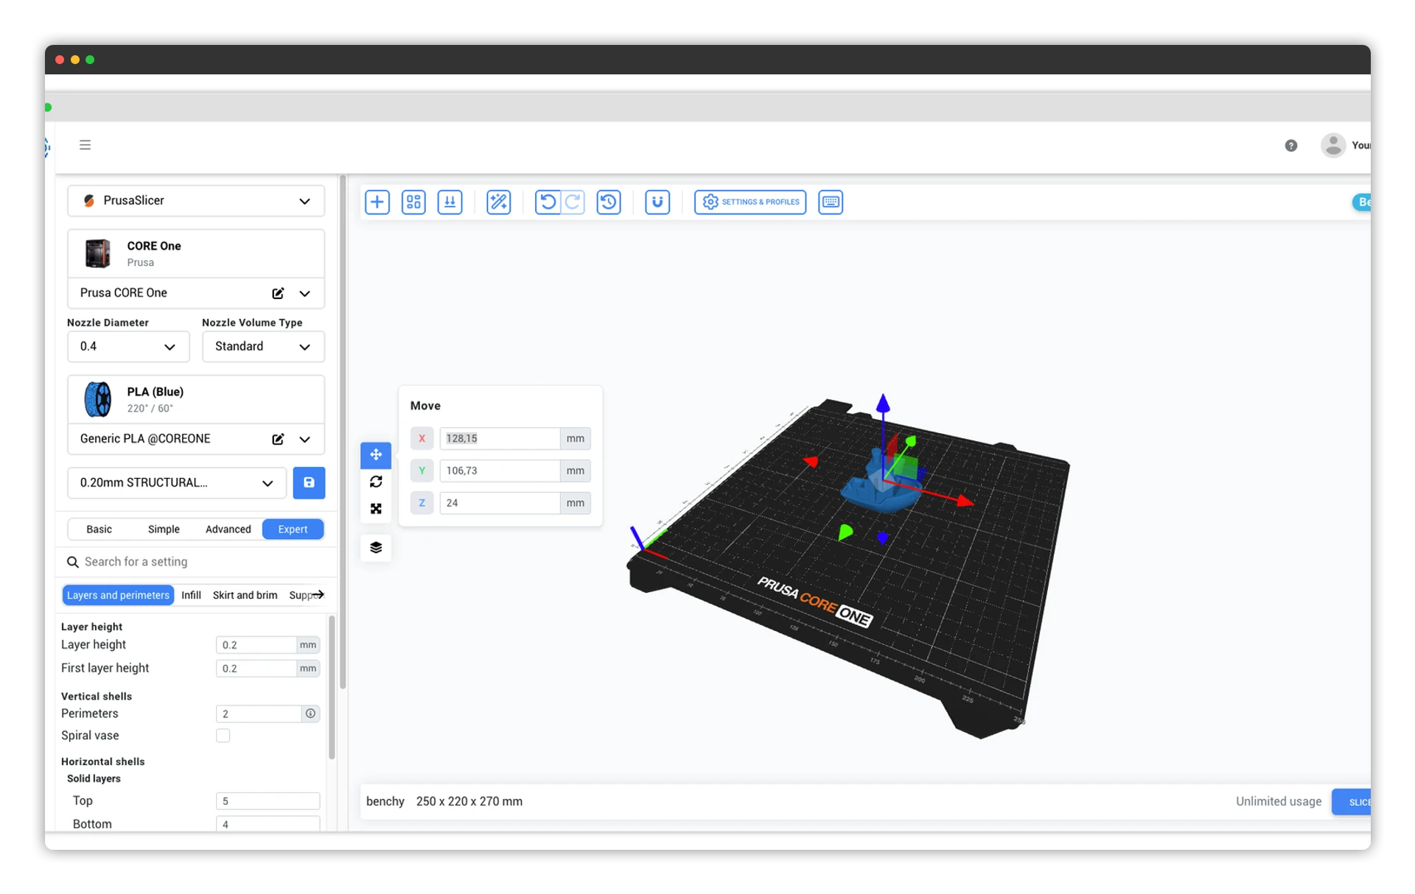Select the Move tool
The width and height of the screenshot is (1415, 894).
point(376,455)
